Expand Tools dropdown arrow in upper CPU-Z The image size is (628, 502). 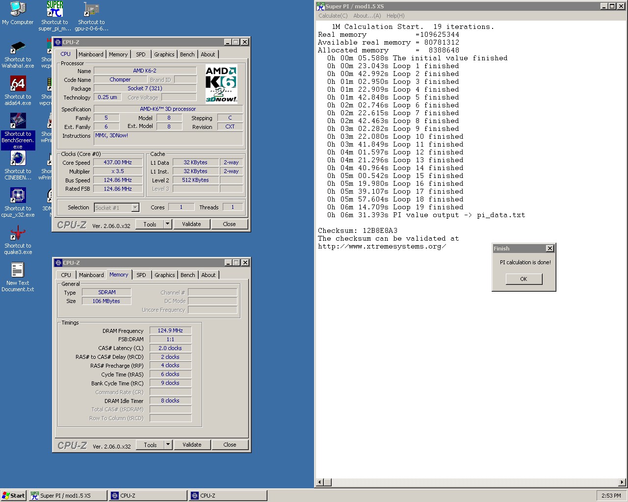pyautogui.click(x=167, y=224)
